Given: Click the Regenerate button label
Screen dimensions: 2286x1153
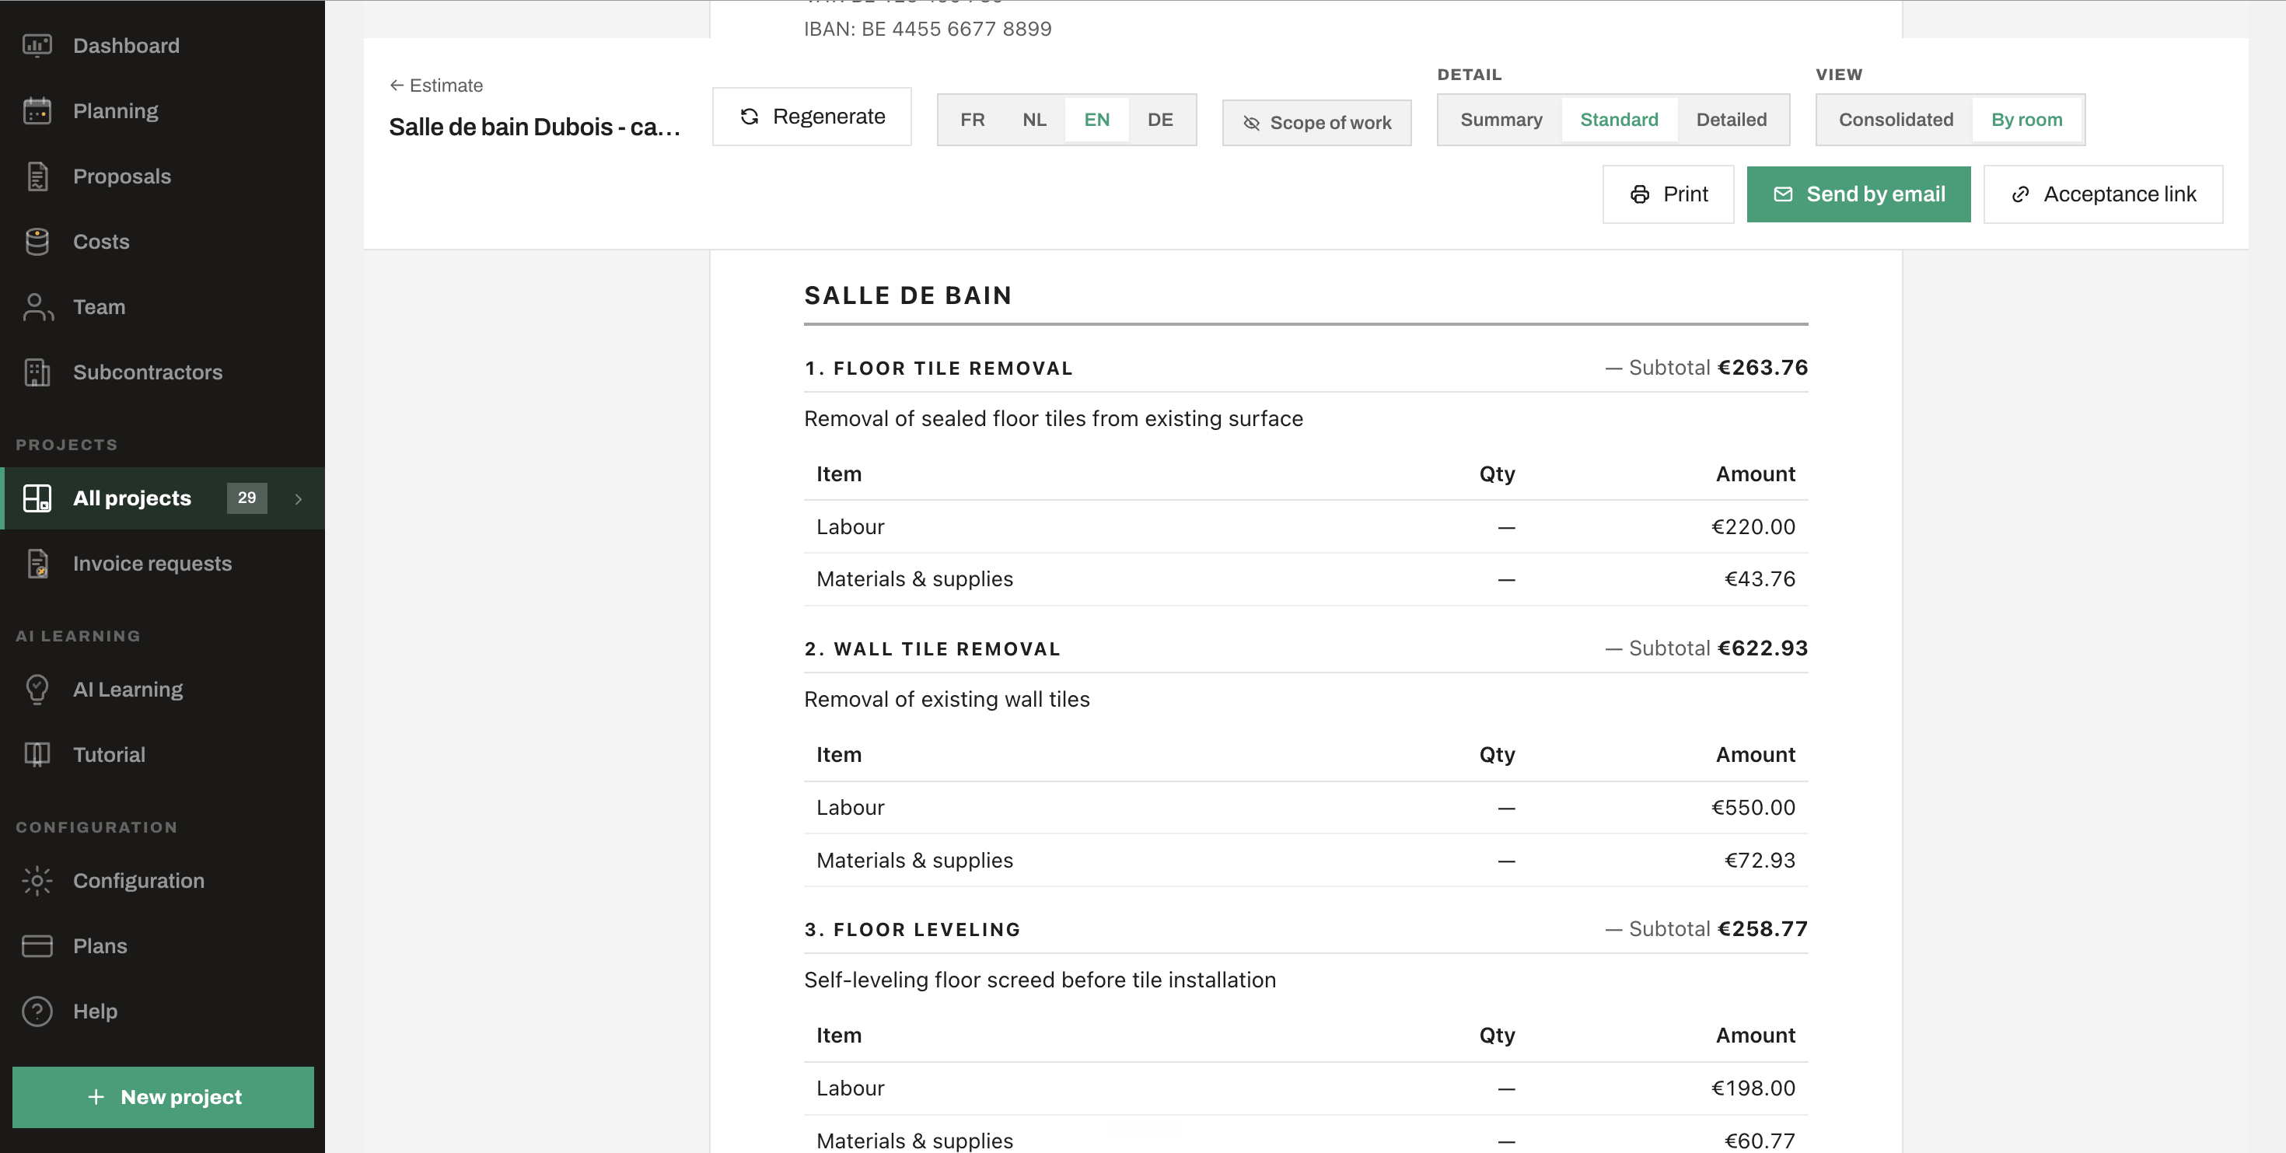Looking at the screenshot, I should pos(829,117).
